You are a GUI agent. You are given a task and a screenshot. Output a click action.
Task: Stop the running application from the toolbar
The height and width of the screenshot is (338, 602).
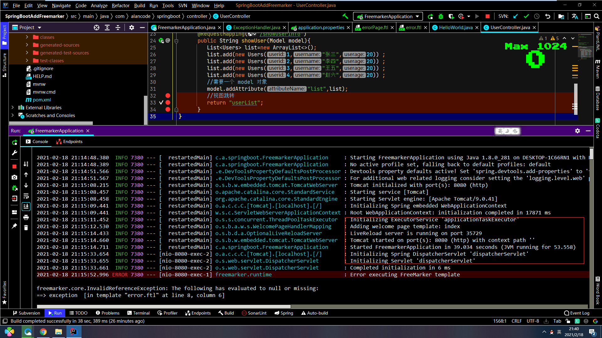[x=487, y=16]
